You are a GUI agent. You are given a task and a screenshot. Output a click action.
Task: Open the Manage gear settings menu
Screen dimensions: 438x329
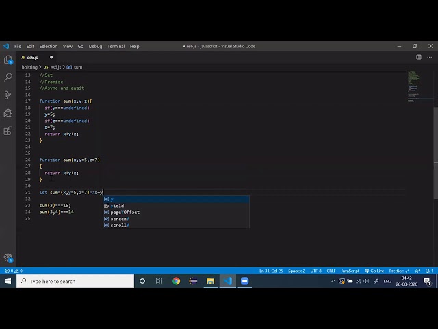click(x=8, y=258)
